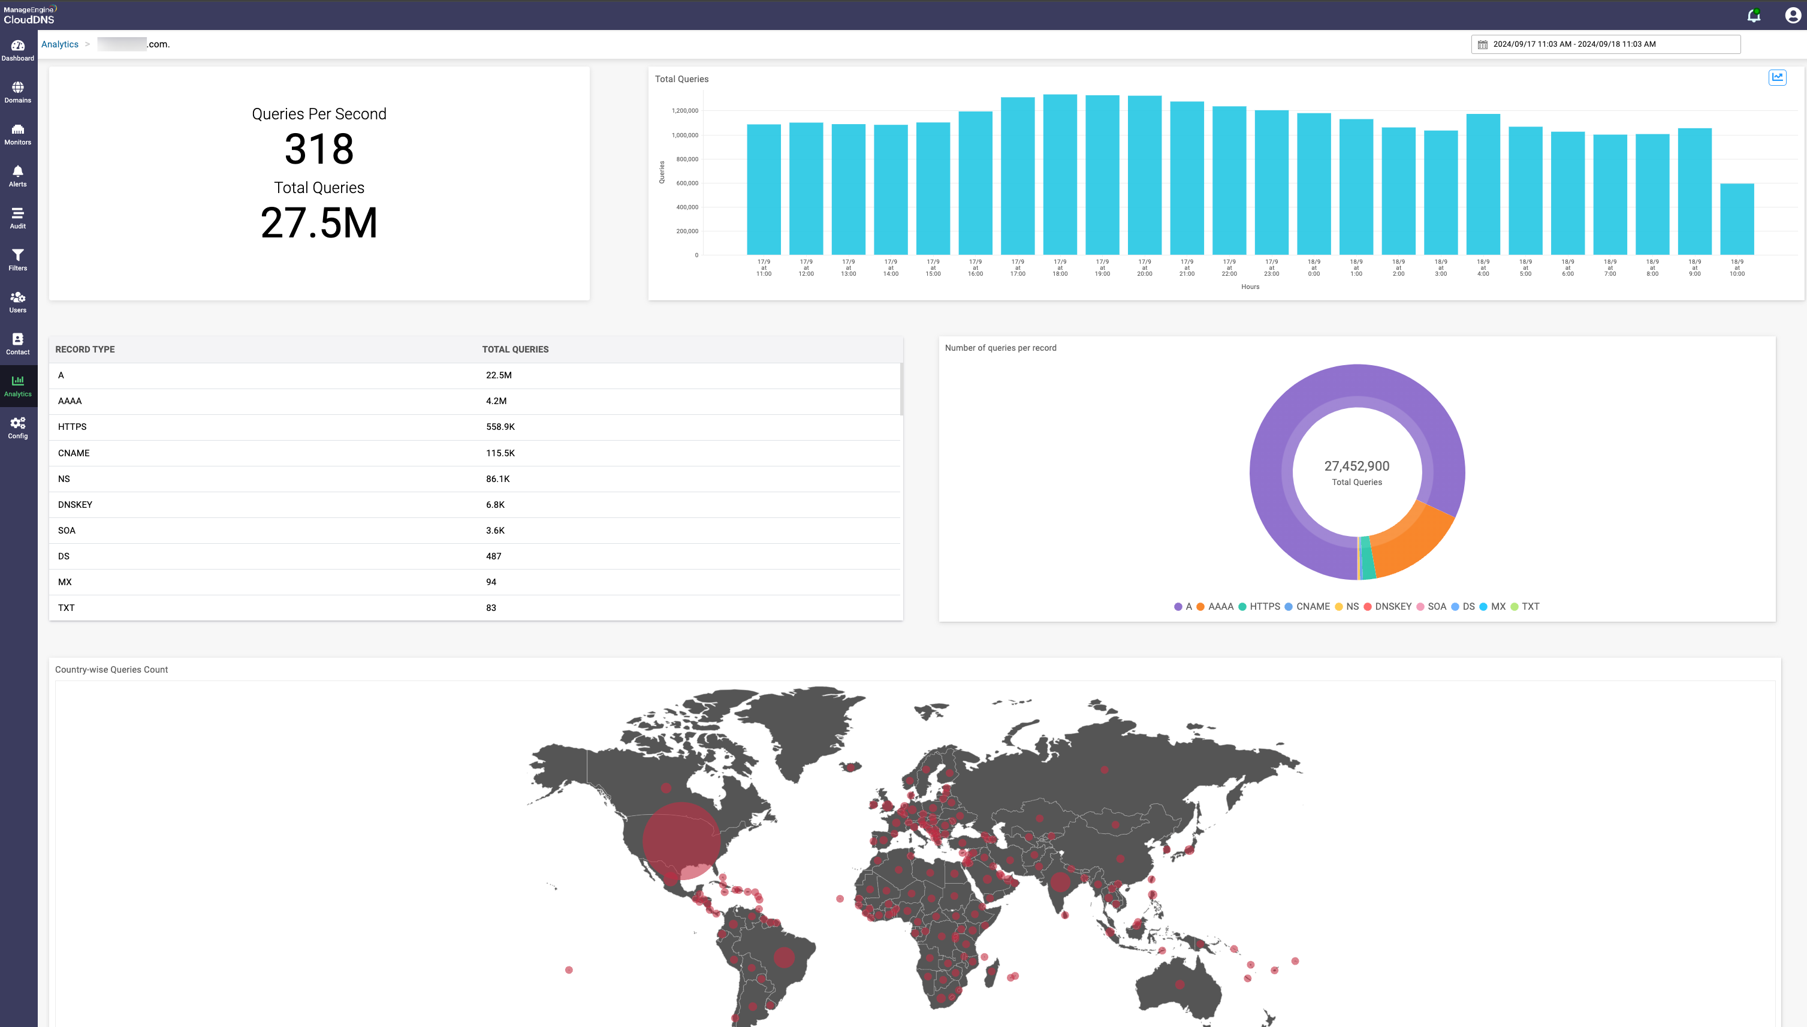Click the 18:00 bar in Total Queries
Viewport: 1807px width, 1027px height.
[x=1060, y=175]
